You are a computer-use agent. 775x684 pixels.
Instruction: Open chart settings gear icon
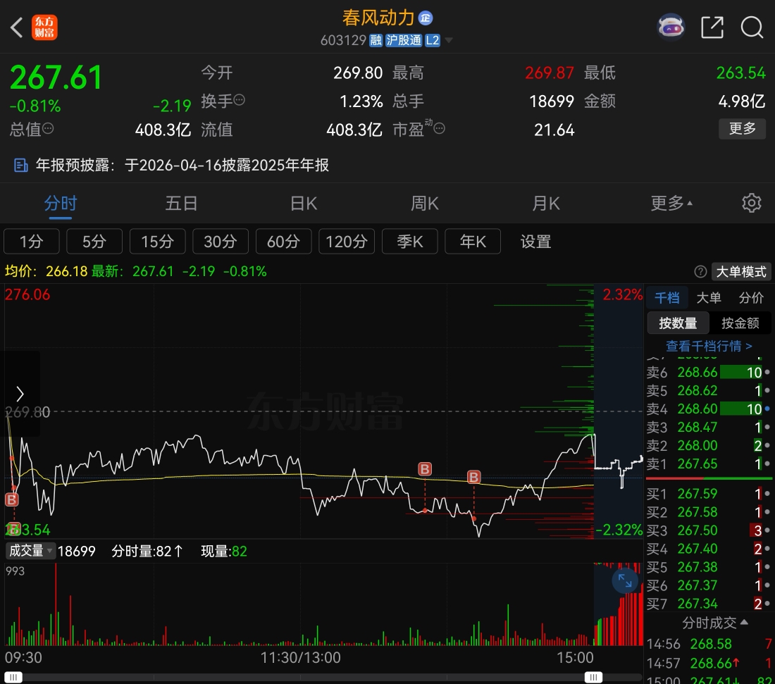pos(751,203)
